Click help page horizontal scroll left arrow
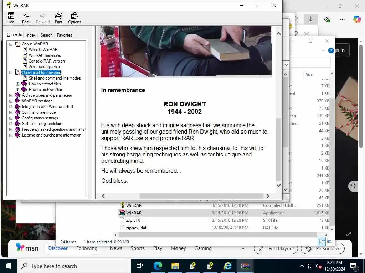The width and height of the screenshot is (365, 273). point(103,196)
